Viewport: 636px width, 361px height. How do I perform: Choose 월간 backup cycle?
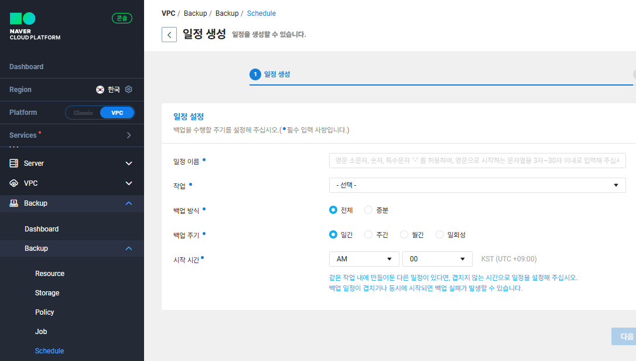click(x=404, y=235)
